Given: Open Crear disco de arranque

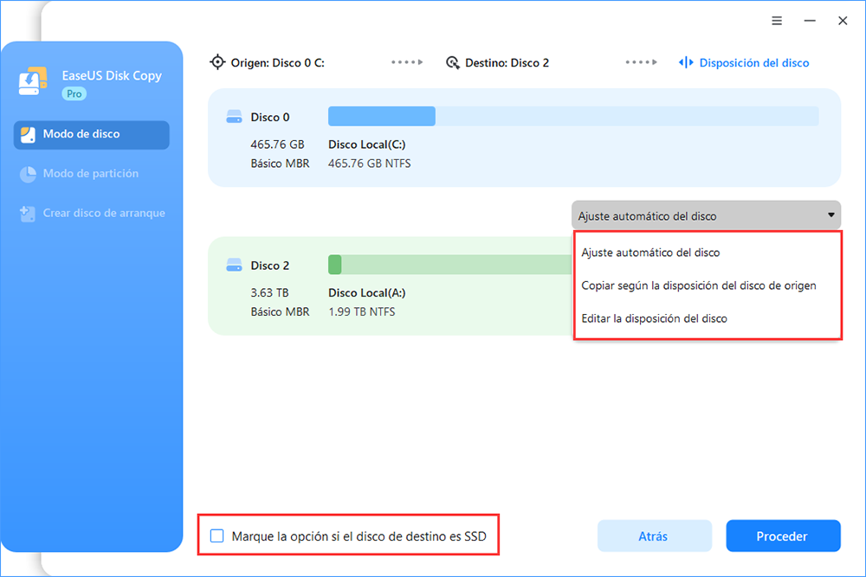Looking at the screenshot, I should pos(92,214).
